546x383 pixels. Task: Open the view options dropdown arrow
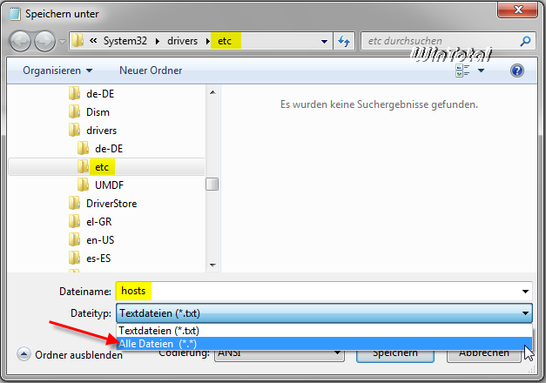(x=482, y=71)
